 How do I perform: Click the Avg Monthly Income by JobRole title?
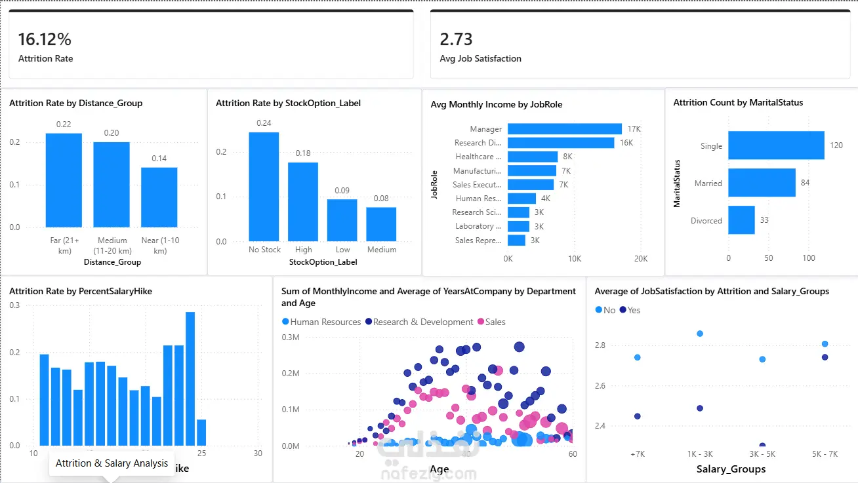[x=497, y=104]
